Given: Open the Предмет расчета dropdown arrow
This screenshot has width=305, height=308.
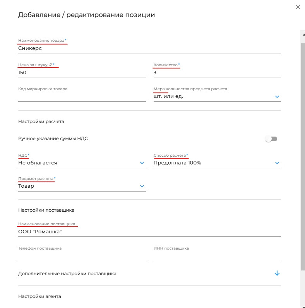Looking at the screenshot, I should click(x=142, y=186).
